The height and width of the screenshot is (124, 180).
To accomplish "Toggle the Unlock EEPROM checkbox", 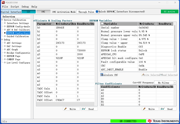I will pos(97,12).
